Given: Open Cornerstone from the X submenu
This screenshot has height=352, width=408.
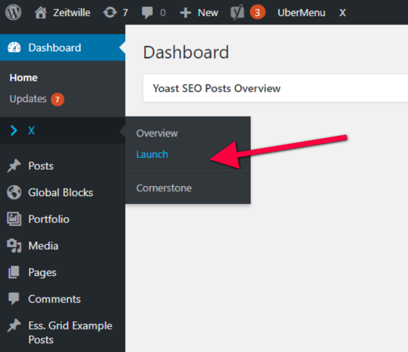Looking at the screenshot, I should tap(164, 188).
